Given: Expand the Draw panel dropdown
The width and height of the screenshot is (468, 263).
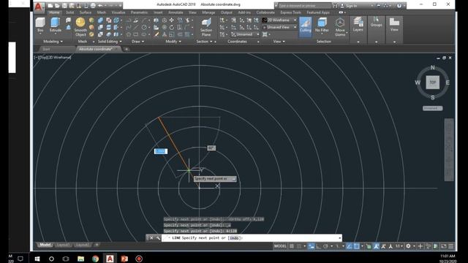Looking at the screenshot, I should [x=138, y=42].
